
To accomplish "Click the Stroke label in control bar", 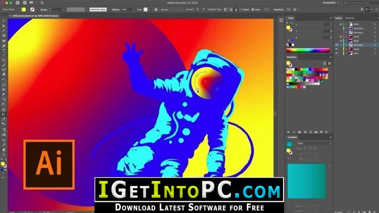I will pos(43,10).
